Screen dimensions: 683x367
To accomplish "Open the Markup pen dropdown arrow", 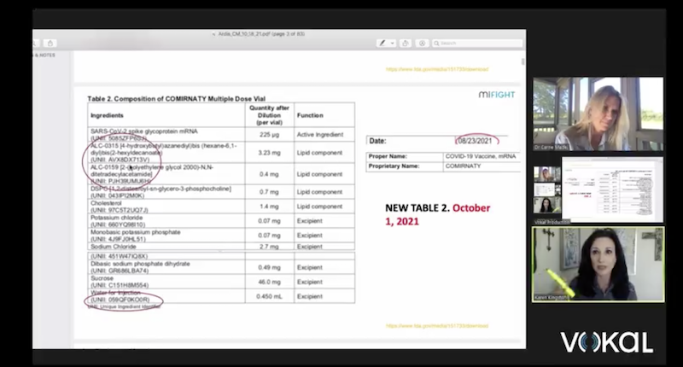I will (x=393, y=43).
